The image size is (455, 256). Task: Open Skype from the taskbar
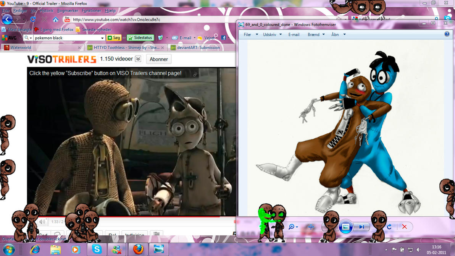click(97, 250)
